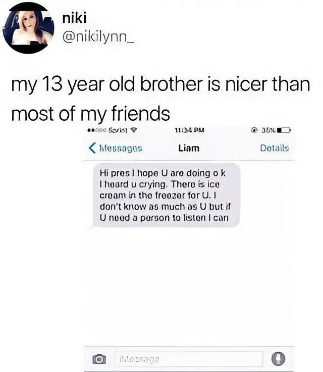Tap the carrier name in status bar
Image resolution: width=323 pixels, height=372 pixels.
(x=118, y=130)
